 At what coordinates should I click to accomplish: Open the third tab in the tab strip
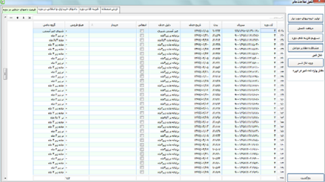(90, 10)
